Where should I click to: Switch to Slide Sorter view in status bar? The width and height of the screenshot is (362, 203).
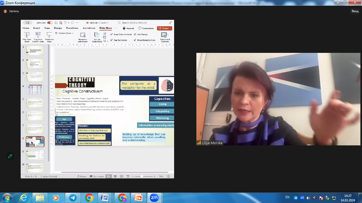click(x=115, y=176)
